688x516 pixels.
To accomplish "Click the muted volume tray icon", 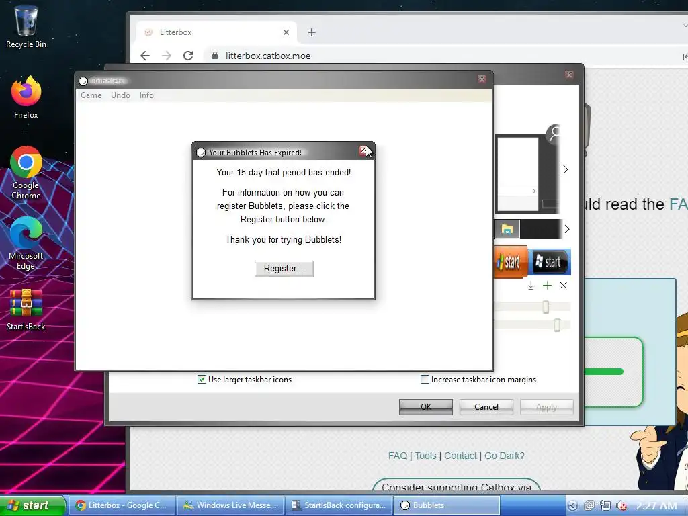I will tap(621, 505).
